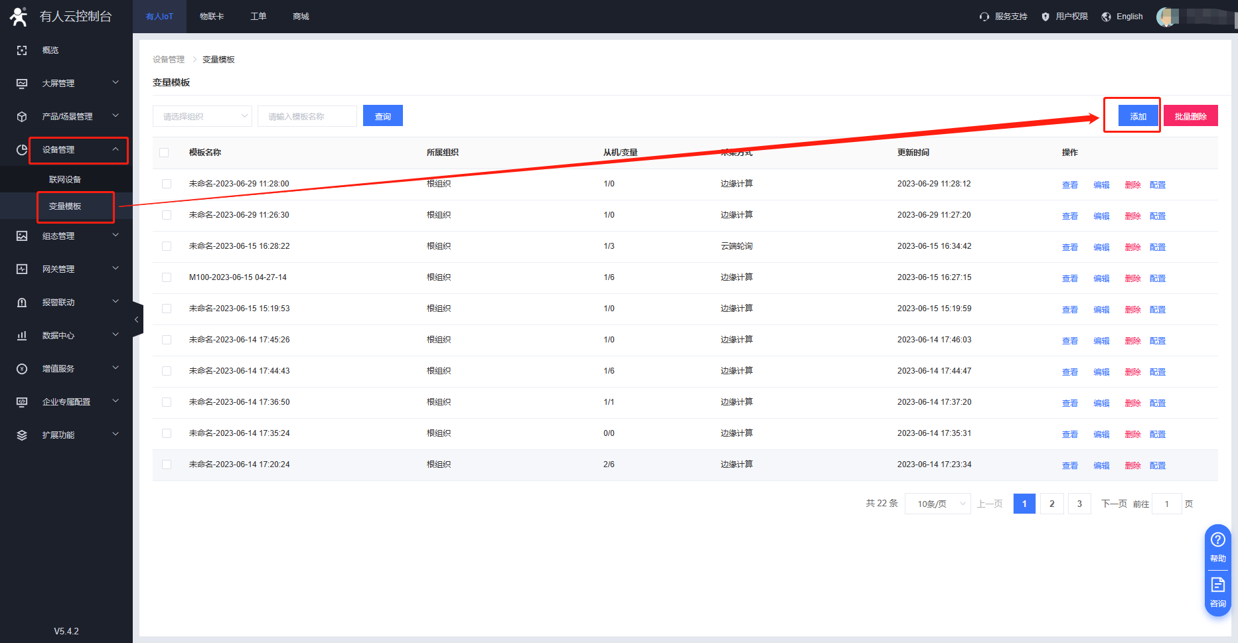1238x643 pixels.
Task: Open 联网设备 in the sidebar submenu
Action: [x=65, y=180]
